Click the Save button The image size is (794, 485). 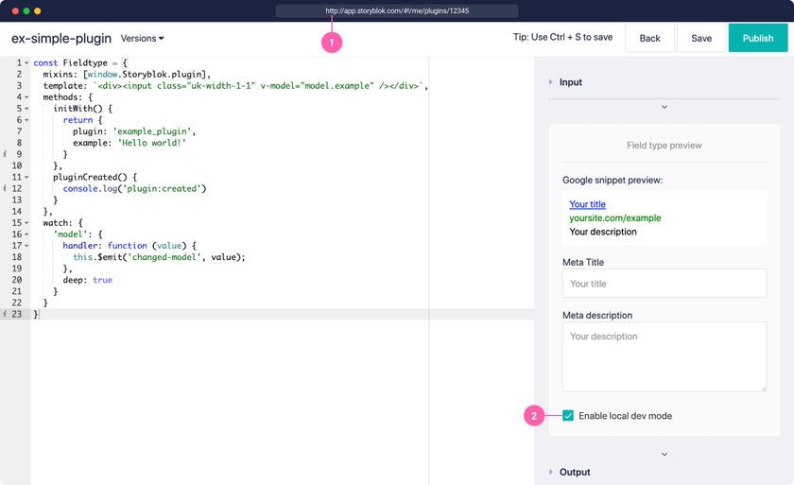[701, 38]
